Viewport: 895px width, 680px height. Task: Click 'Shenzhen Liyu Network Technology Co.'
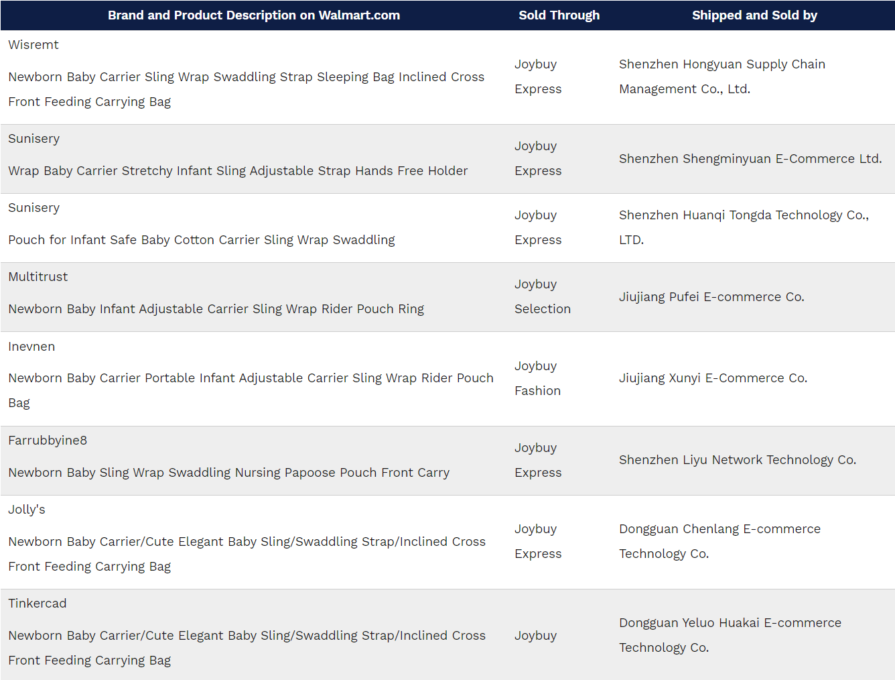coord(738,460)
